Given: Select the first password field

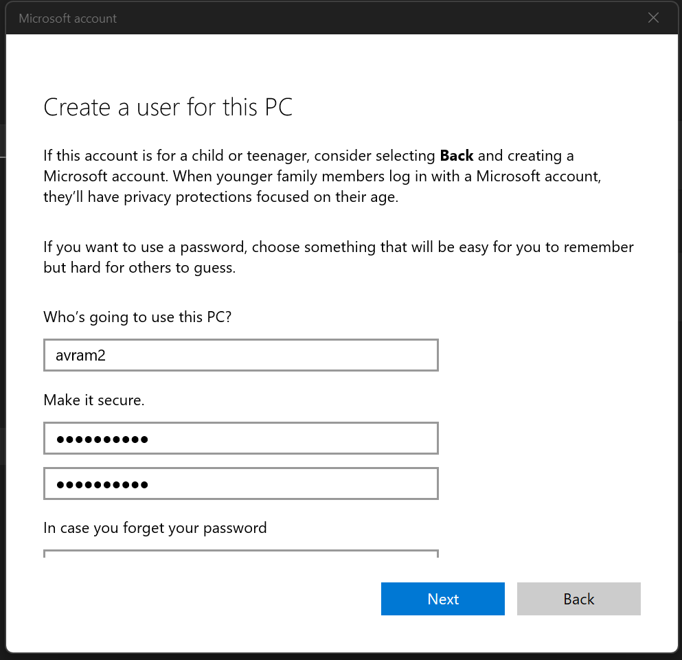Looking at the screenshot, I should [240, 439].
